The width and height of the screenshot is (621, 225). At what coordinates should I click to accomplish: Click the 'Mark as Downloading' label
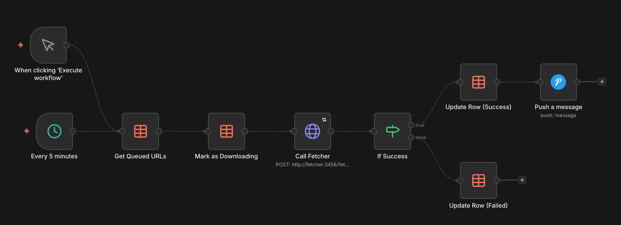tap(226, 156)
